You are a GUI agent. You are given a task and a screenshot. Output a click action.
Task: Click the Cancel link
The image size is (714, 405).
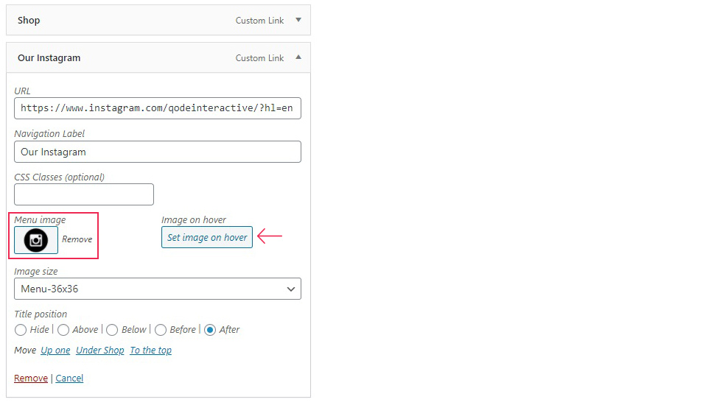pos(69,378)
